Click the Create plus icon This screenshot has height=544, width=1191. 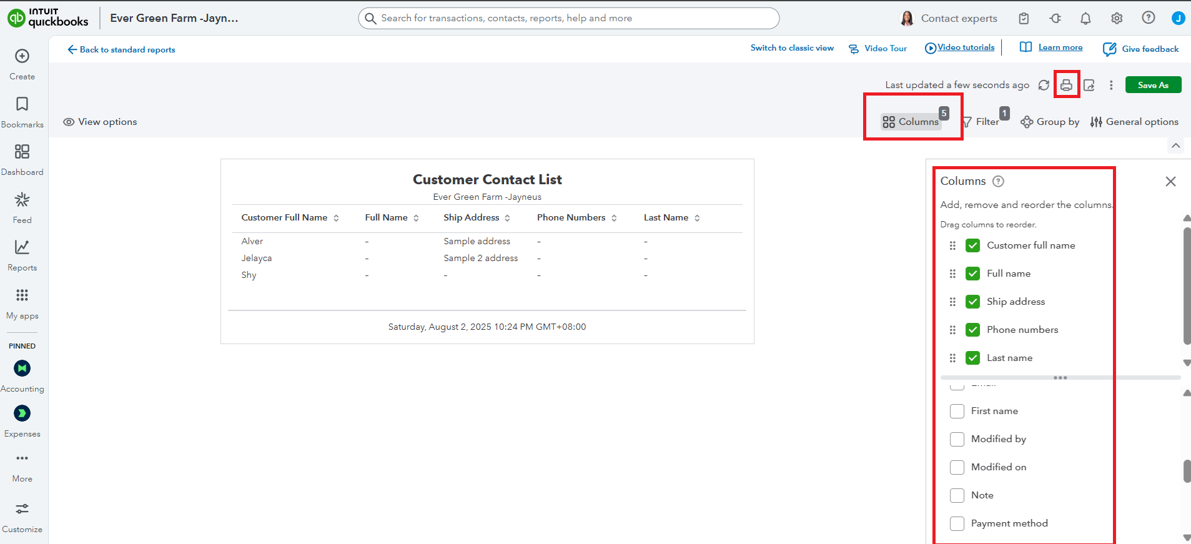22,56
